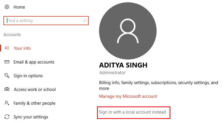Click the round profile picture avatar
The height and width of the screenshot is (123, 224).
click(x=128, y=31)
